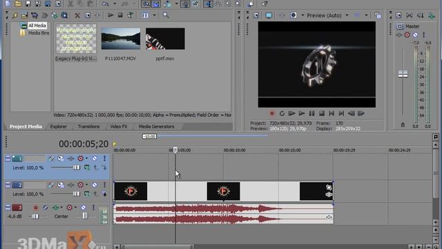Go to start of project
This screenshot has width=442, height=249.
(x=331, y=113)
